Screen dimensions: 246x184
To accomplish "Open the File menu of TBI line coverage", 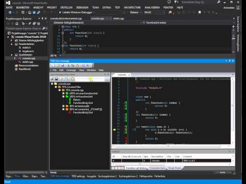I will [54, 70].
